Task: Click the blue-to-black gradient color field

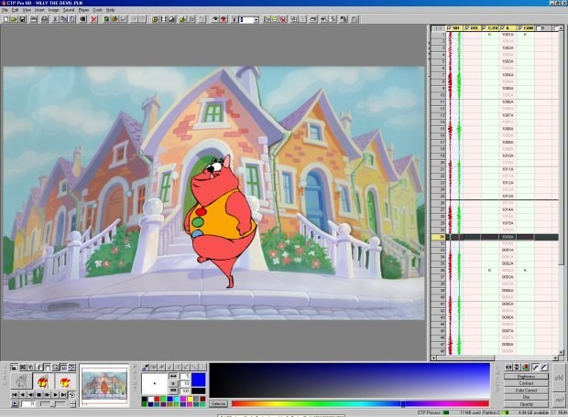Action: 350,380
